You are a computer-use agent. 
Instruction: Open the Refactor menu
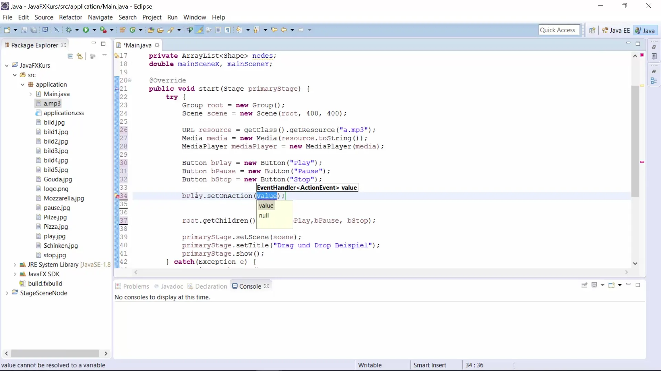pyautogui.click(x=71, y=17)
